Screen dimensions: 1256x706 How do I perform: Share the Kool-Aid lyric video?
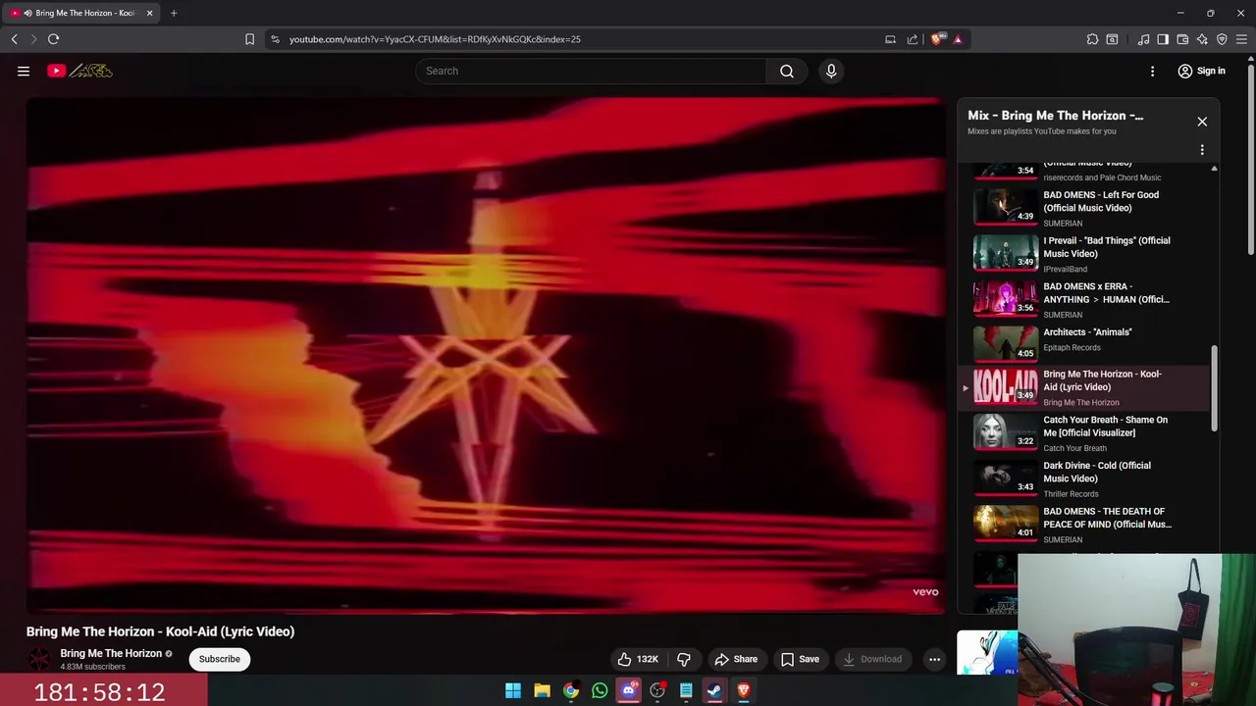coord(736,659)
